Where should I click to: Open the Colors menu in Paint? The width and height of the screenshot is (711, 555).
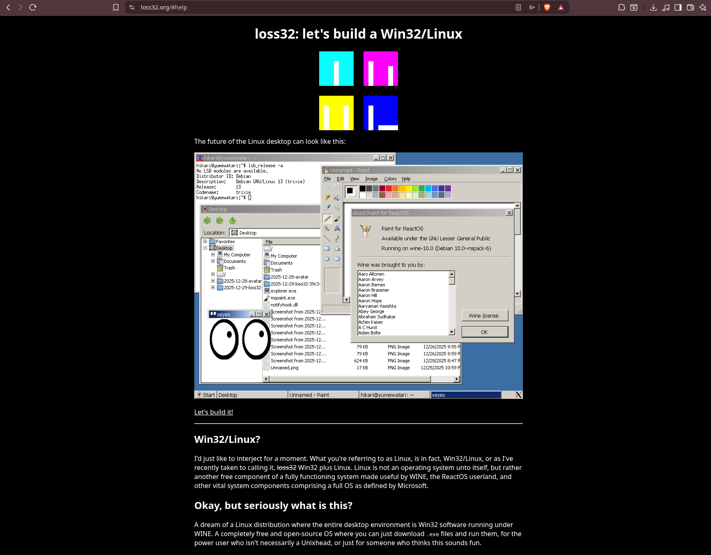point(390,179)
